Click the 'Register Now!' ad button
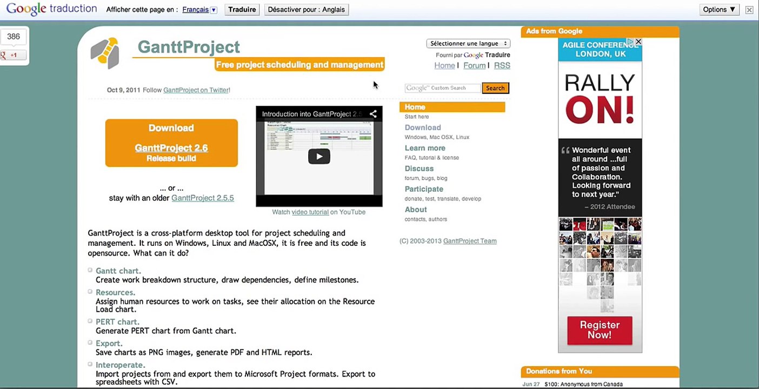Screen dimensions: 759x389 pos(600,330)
